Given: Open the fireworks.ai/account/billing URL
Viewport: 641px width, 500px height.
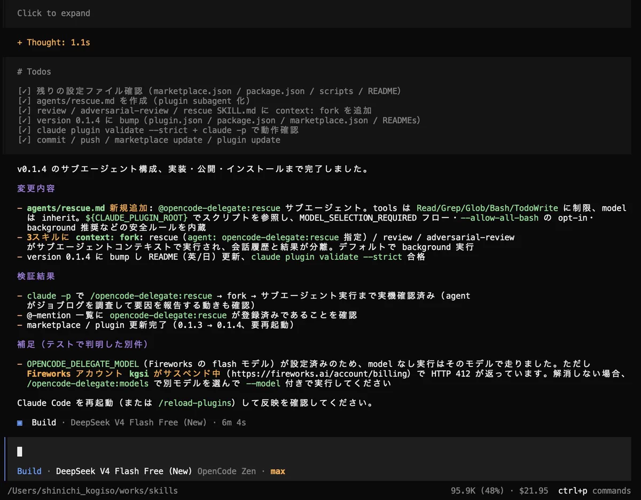Looking at the screenshot, I should 319,373.
